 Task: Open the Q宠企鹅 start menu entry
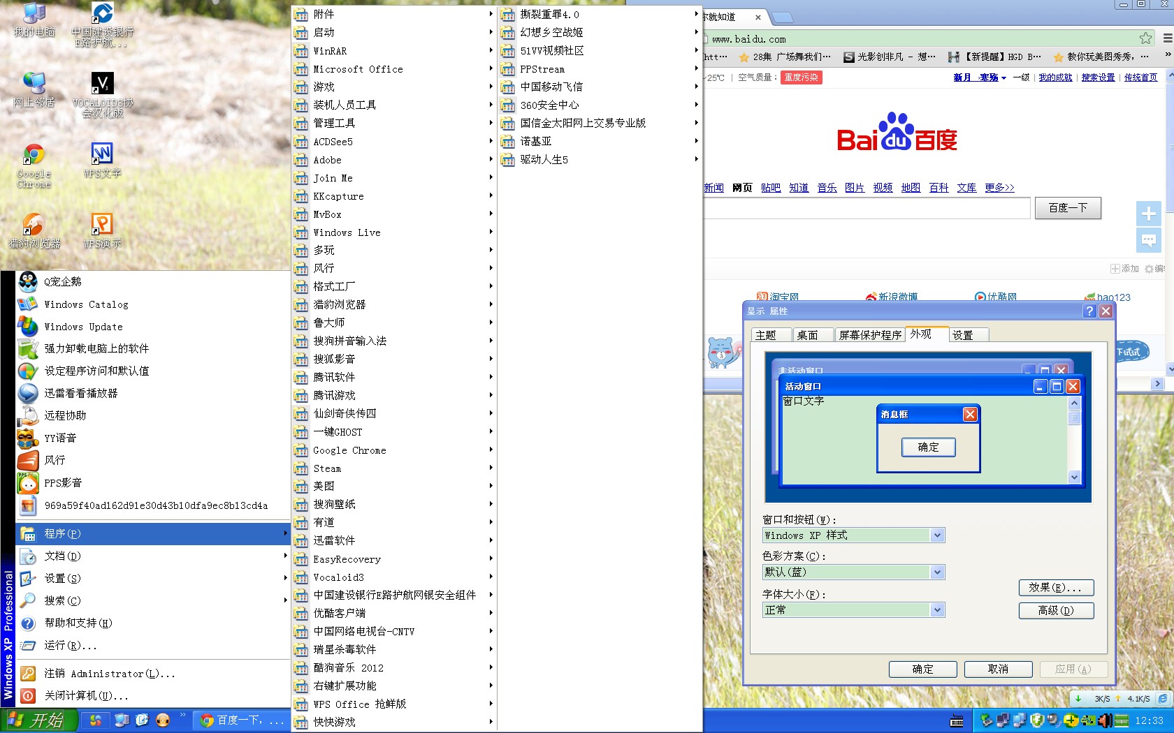pos(152,281)
